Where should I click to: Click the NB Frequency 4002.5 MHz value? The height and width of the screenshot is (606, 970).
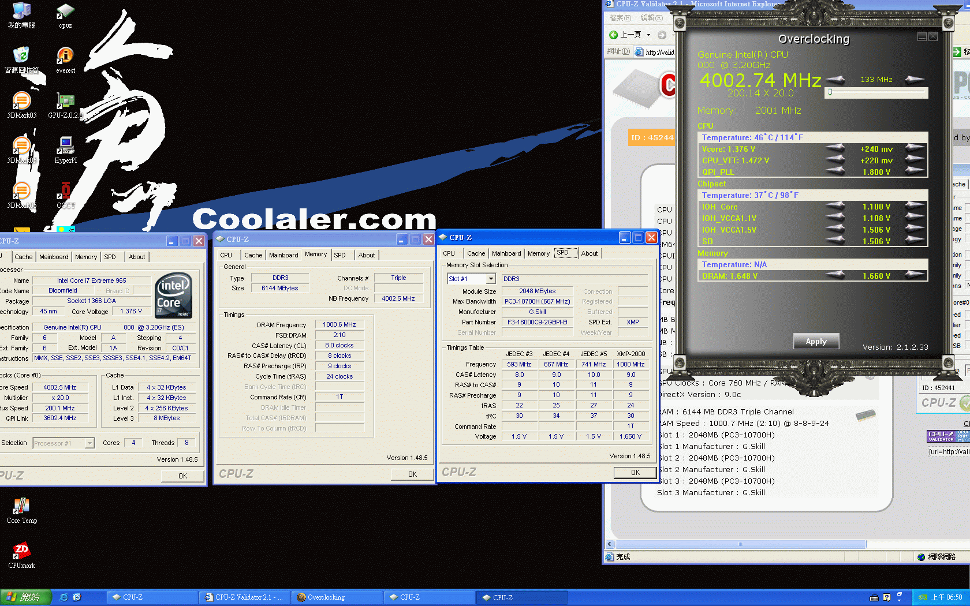pos(398,298)
